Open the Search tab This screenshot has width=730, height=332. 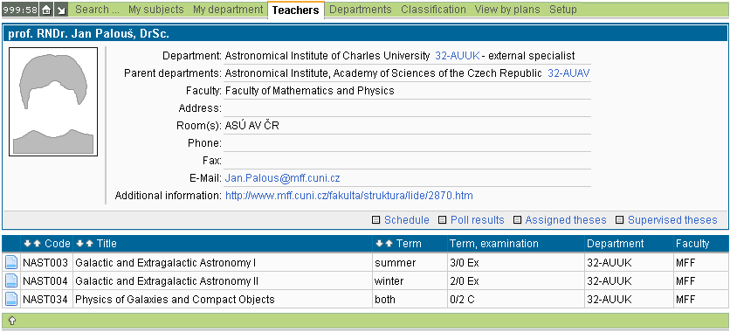pos(97,10)
